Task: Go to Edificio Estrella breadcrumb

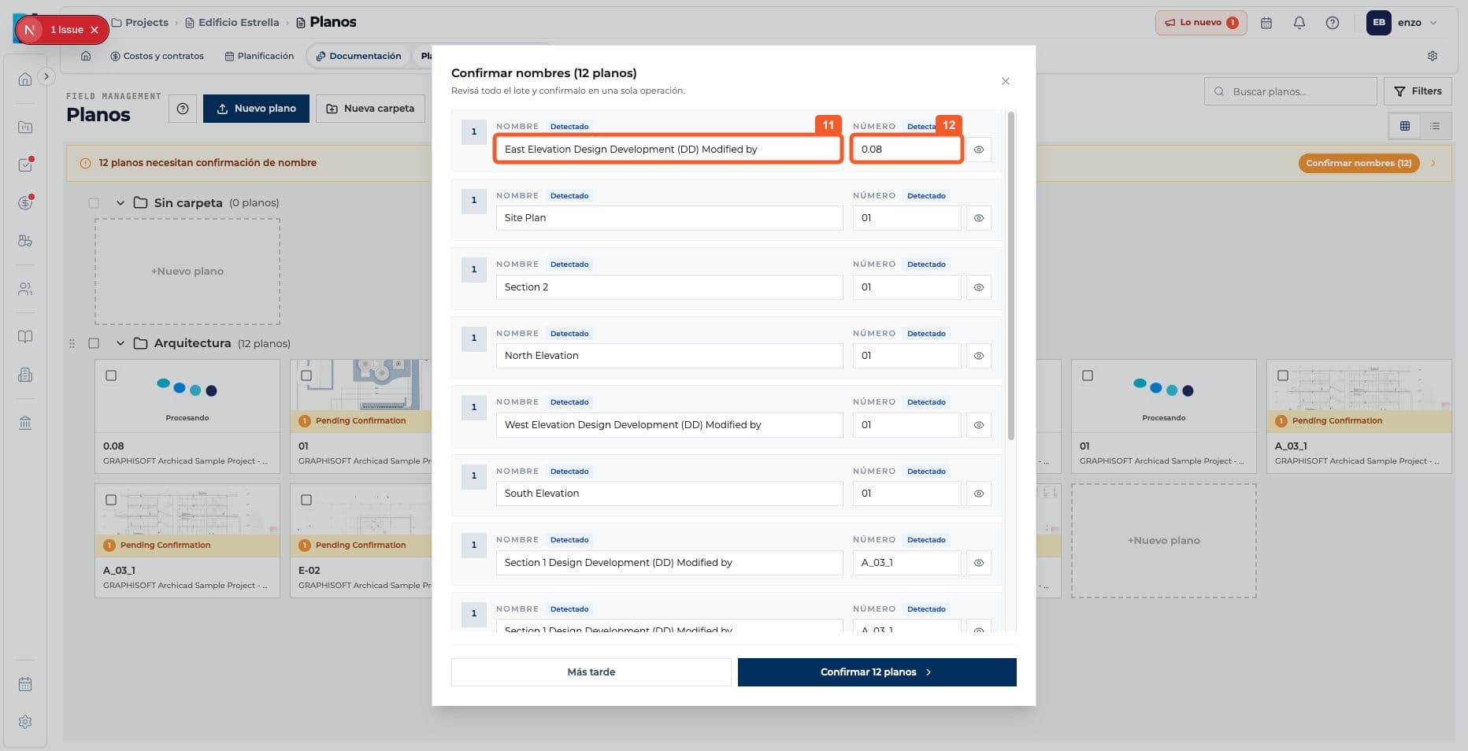Action: click(x=232, y=23)
